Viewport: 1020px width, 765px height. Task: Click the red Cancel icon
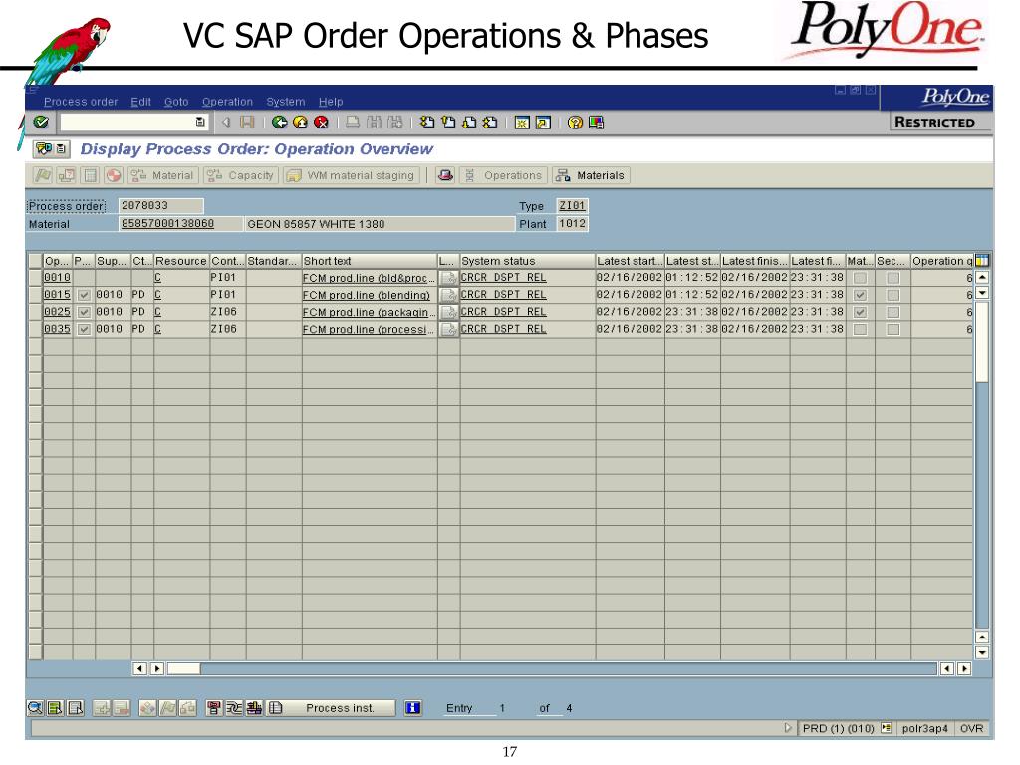click(321, 122)
